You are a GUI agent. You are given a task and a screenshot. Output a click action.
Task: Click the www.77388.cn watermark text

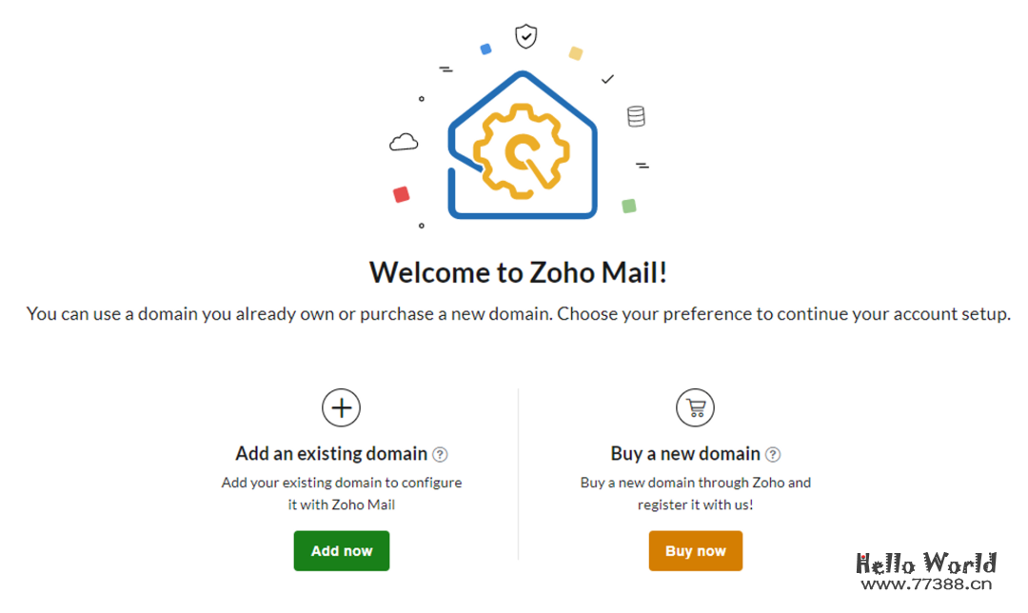tap(926, 585)
